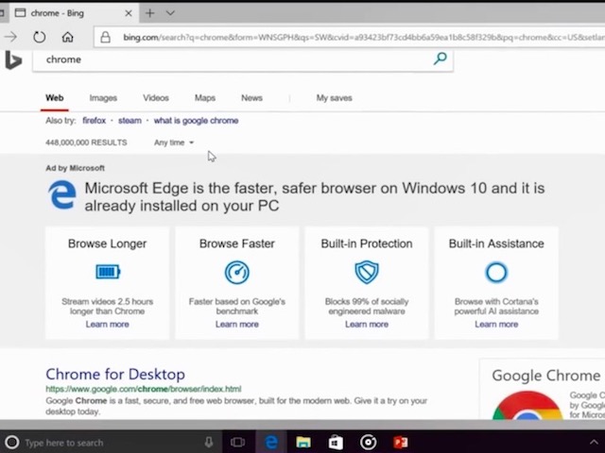Click the Google Chrome sidebar heading
Screen dimensions: 605x453
pos(546,376)
